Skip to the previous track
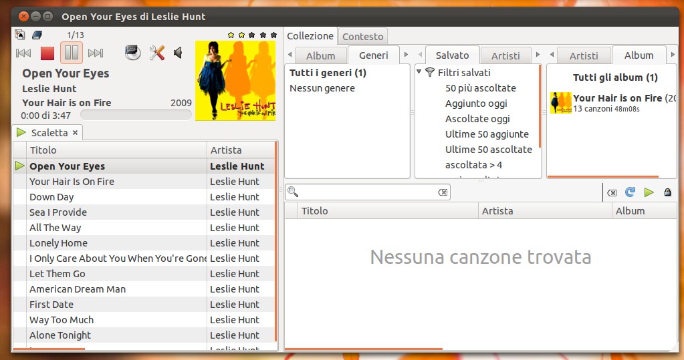 point(23,53)
